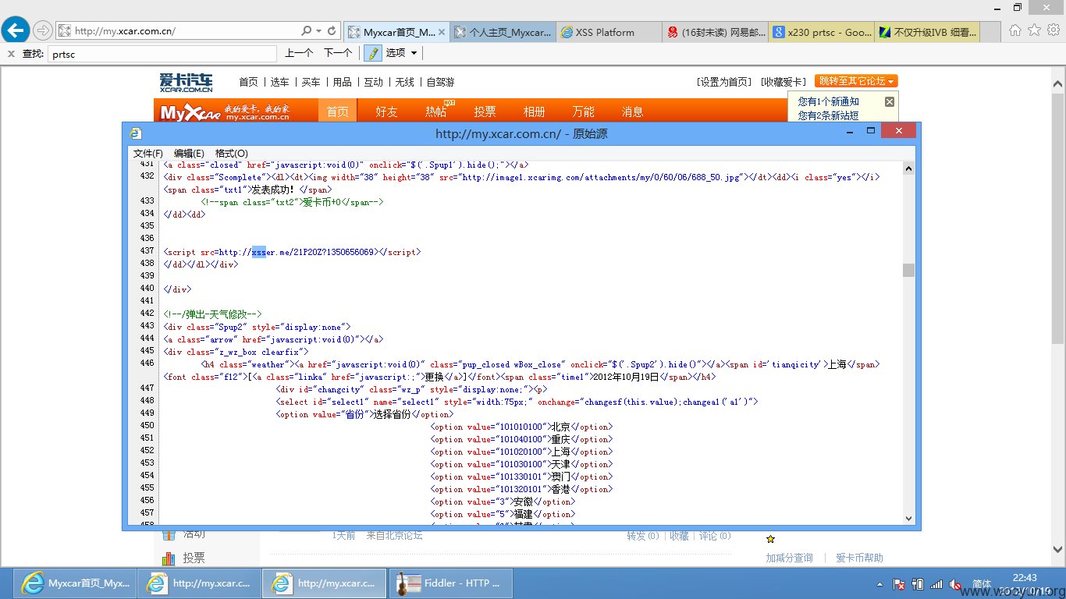
Task: Open the 互动 link in top navigation
Action: tap(374, 82)
